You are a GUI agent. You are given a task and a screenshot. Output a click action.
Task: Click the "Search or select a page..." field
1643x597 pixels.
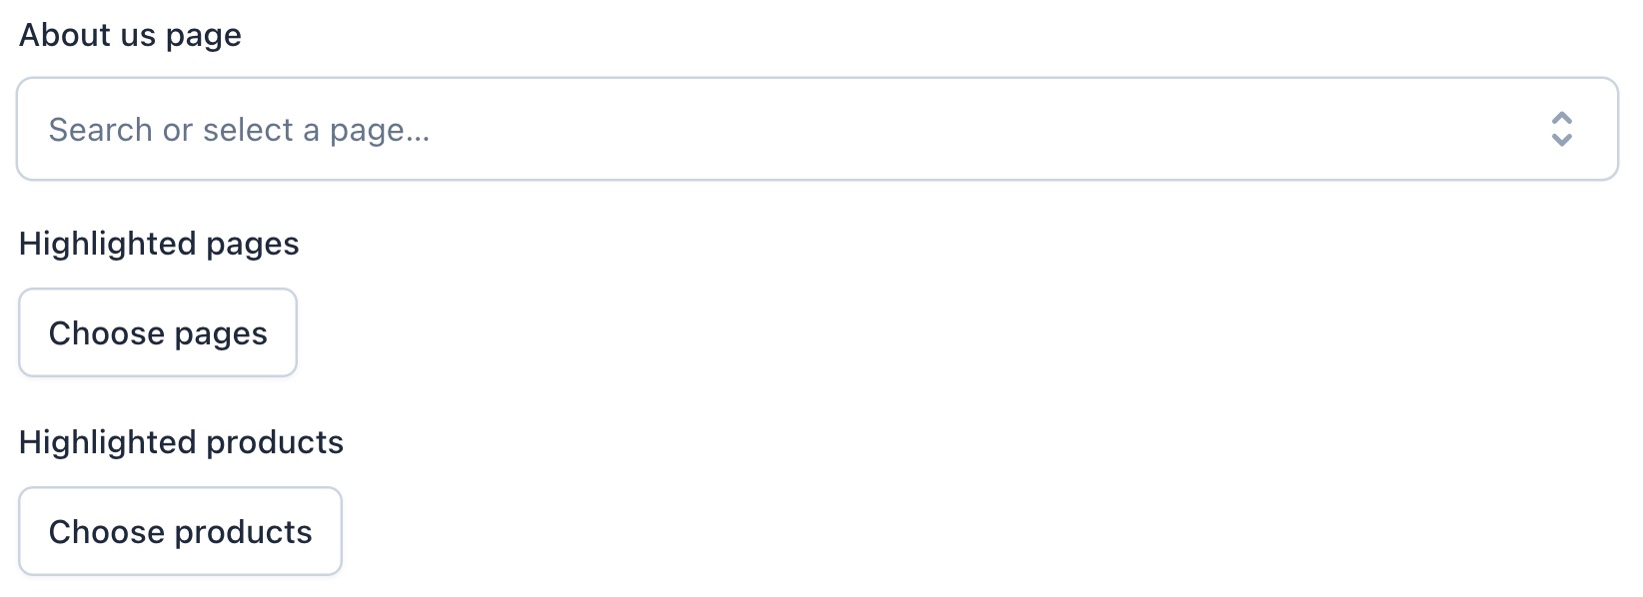239,130
